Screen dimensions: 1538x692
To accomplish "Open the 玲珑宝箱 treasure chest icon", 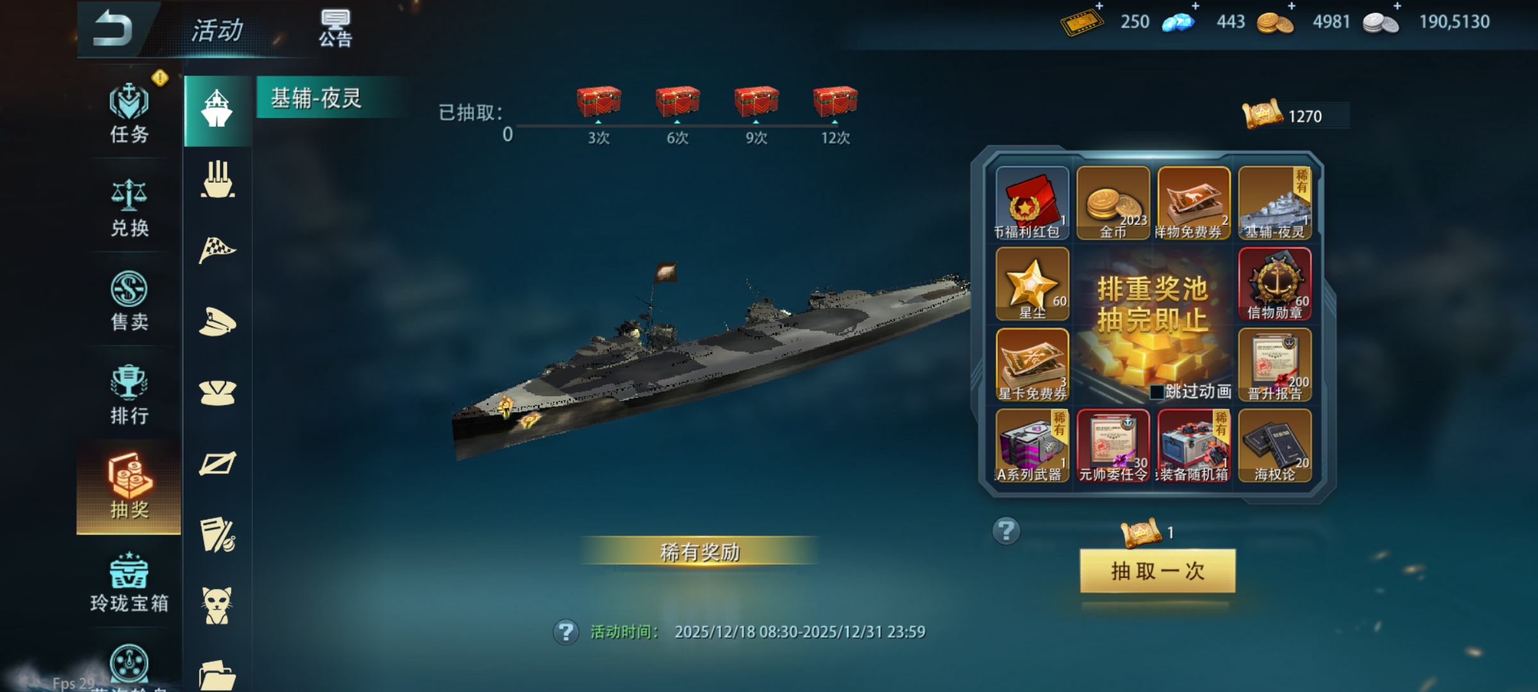I will click(129, 582).
